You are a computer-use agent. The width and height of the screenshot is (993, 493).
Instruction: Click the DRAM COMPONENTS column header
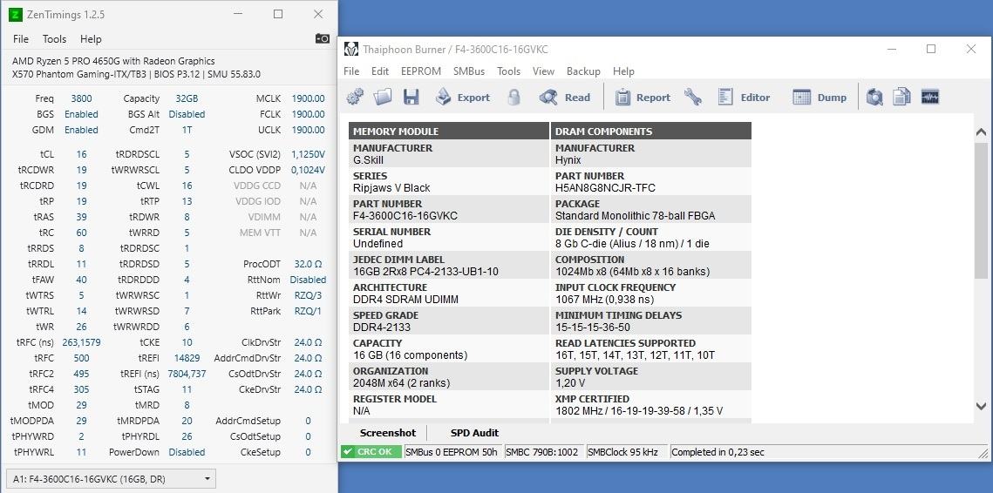pyautogui.click(x=651, y=131)
